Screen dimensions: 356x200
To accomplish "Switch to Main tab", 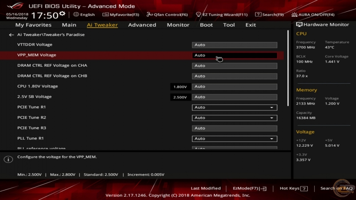I will coord(69,25).
